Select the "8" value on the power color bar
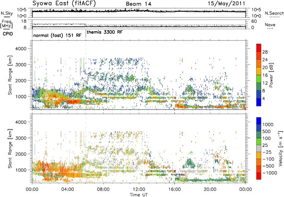This screenshot has height=197, width=284. pyautogui.click(x=264, y=91)
